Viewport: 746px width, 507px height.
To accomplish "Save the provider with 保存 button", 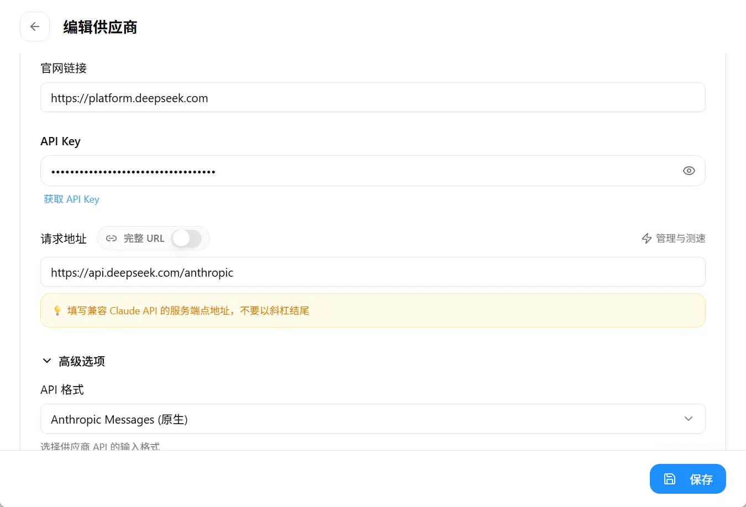I will 687,479.
